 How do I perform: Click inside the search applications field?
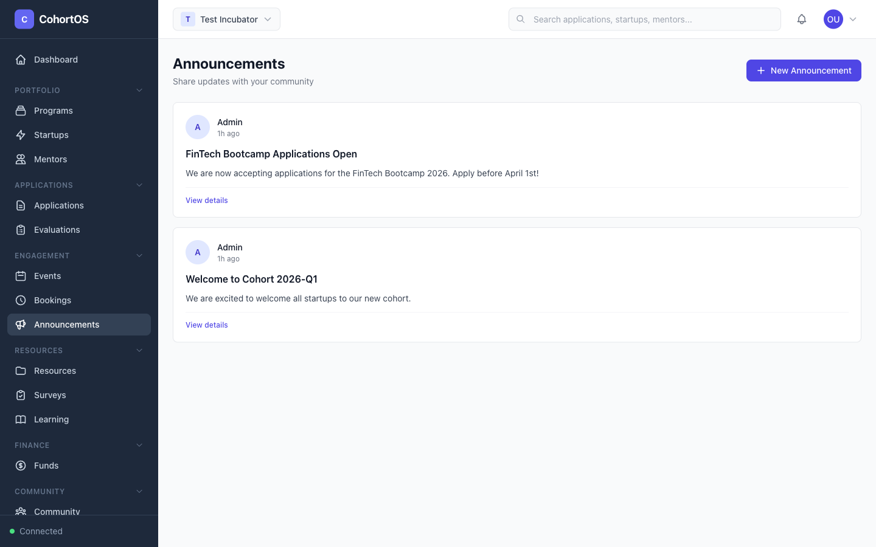[x=645, y=19]
